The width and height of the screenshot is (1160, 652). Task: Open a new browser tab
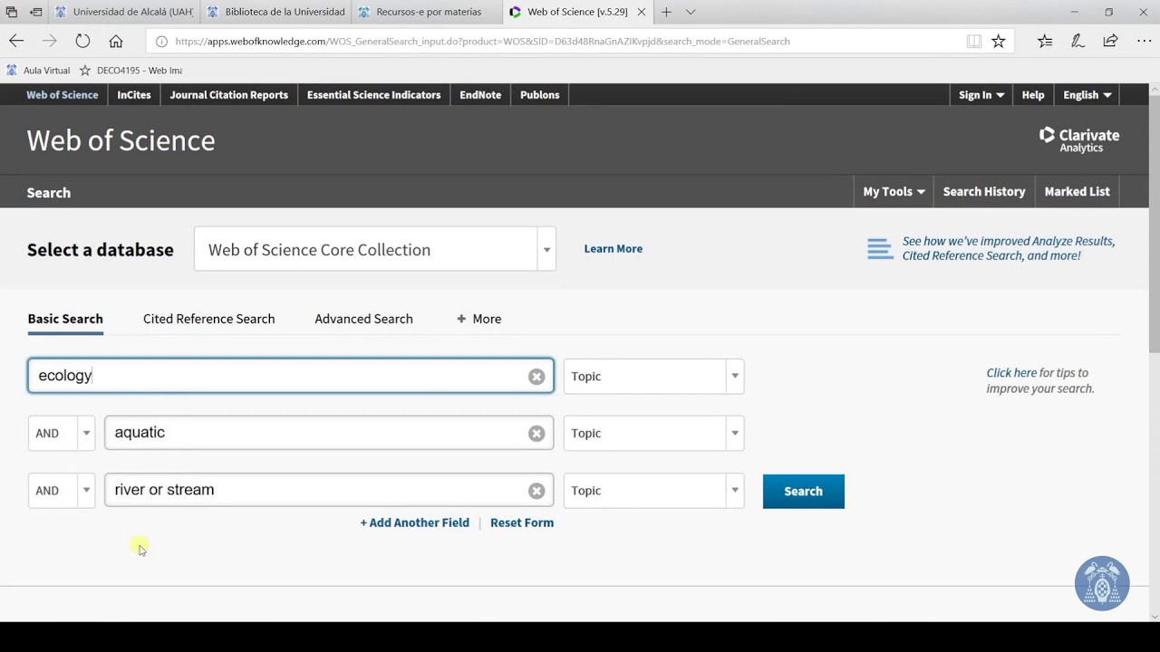[666, 12]
